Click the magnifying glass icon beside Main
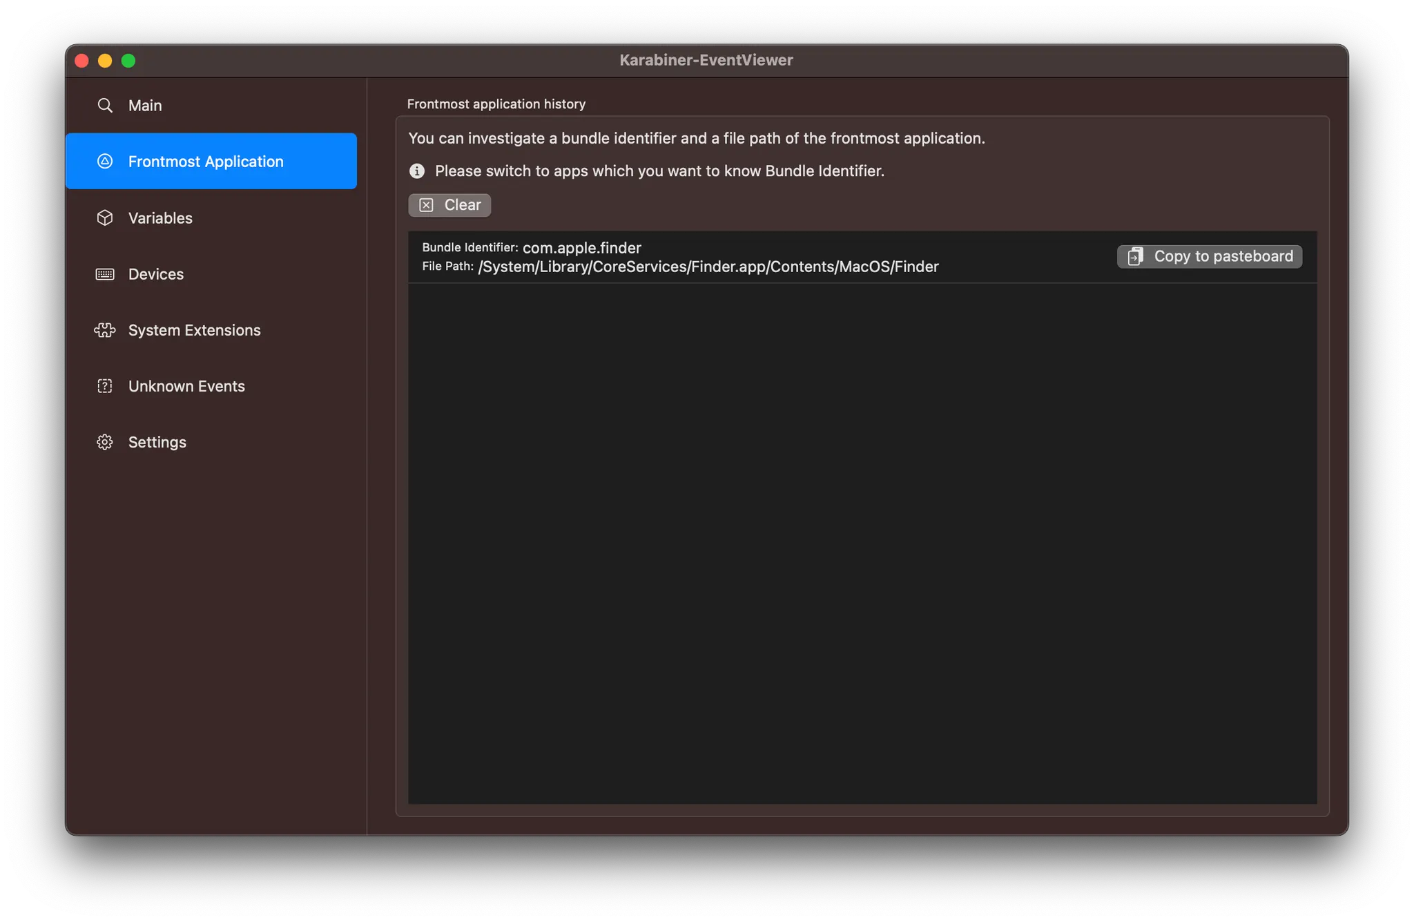 click(x=105, y=106)
